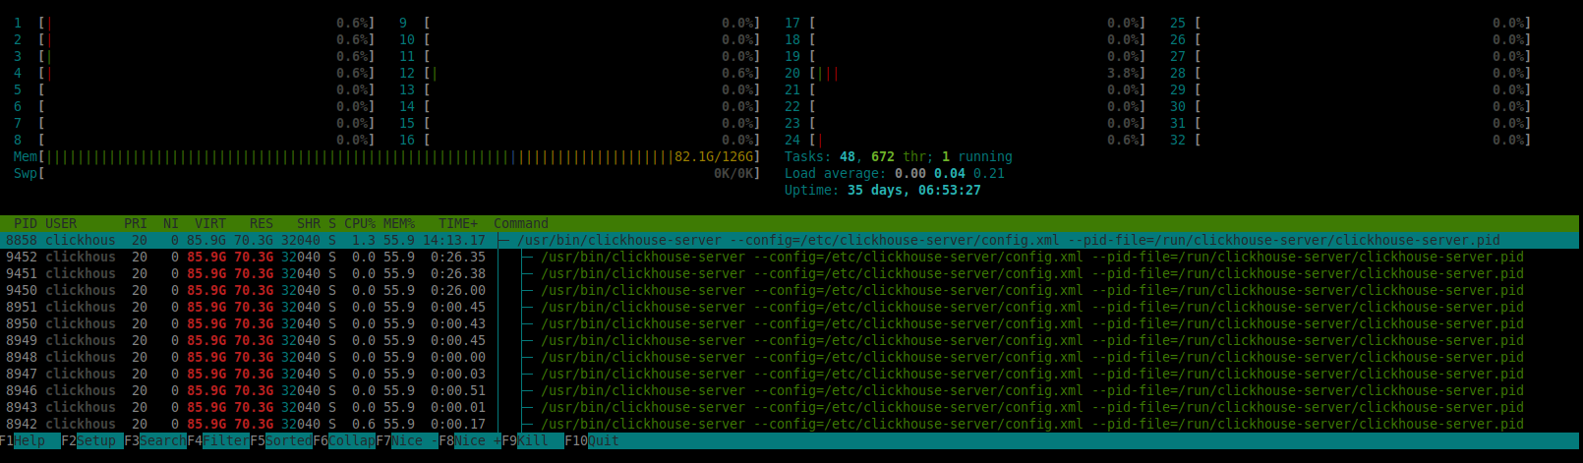The height and width of the screenshot is (463, 1583).
Task: Sort by the VIRT column header
Action: click(210, 223)
